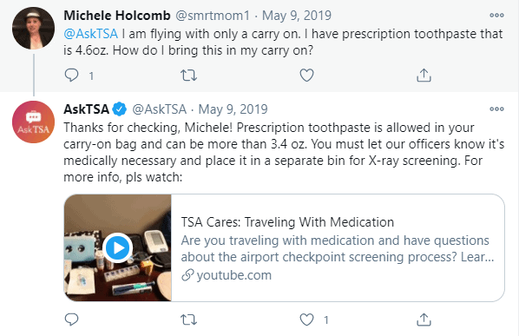Retweet Michele Holcomb's toothpaste question
Viewport: 519px width, 336px height.
pos(188,76)
